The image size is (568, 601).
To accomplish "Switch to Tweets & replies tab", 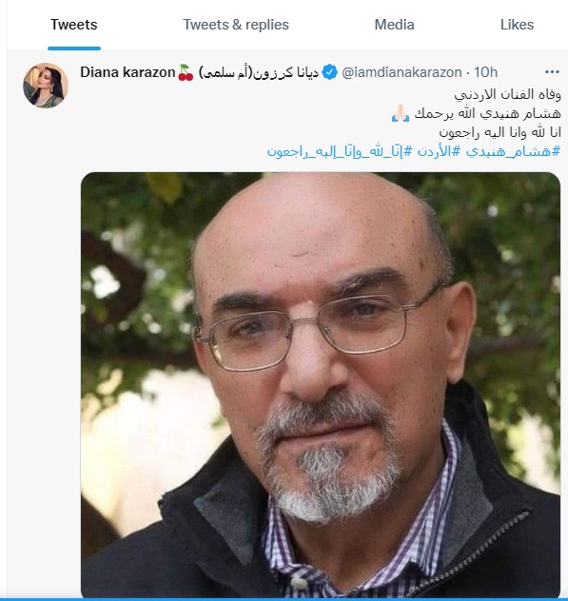I will [x=236, y=25].
